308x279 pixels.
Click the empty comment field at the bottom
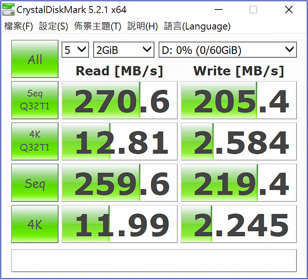point(154,261)
